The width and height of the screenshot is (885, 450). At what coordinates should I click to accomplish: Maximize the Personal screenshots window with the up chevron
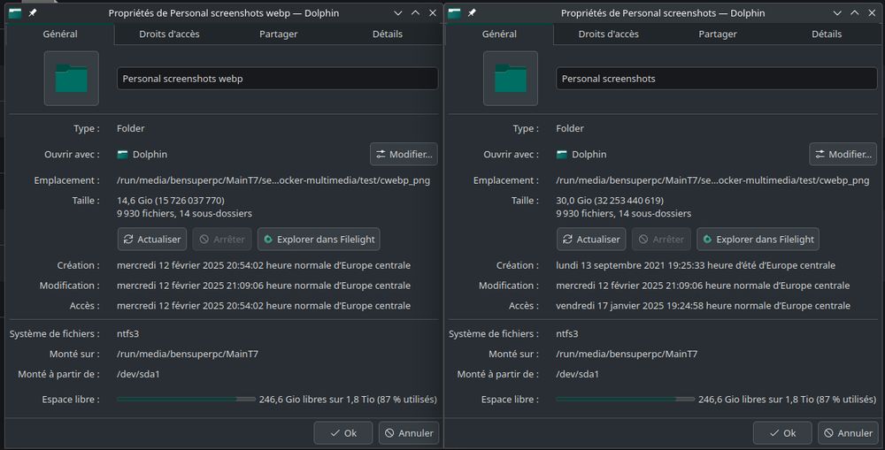(855, 12)
